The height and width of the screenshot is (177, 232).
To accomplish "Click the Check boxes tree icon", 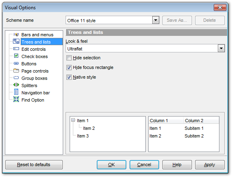I will coord(16,56).
